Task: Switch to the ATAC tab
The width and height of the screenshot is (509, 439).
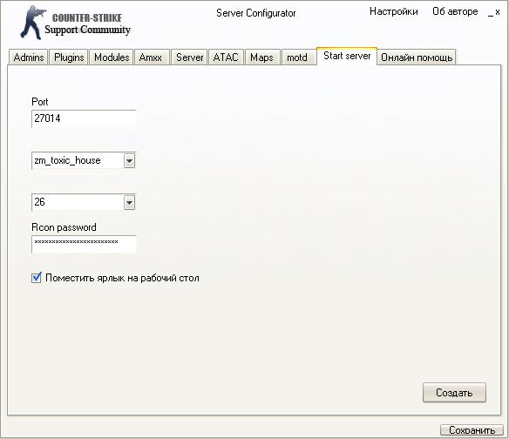Action: 226,57
